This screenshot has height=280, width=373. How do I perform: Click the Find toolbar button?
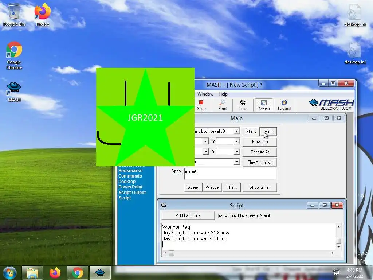[x=222, y=105]
